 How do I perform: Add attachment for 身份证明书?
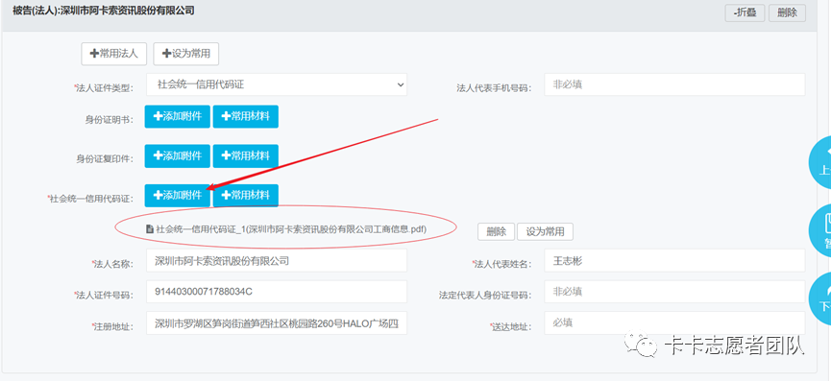(177, 116)
